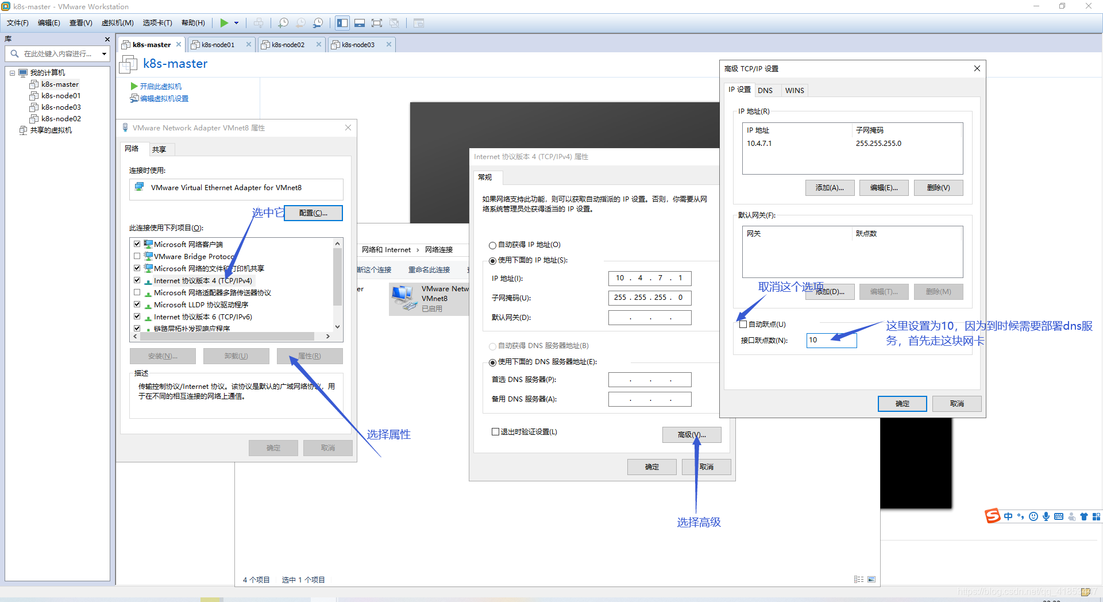
Task: Open the power options dropdown arrow
Action: (x=236, y=23)
